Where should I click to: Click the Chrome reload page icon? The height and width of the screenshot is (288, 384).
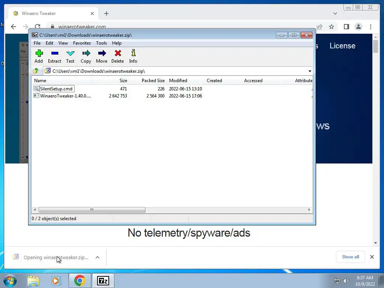pos(37,27)
